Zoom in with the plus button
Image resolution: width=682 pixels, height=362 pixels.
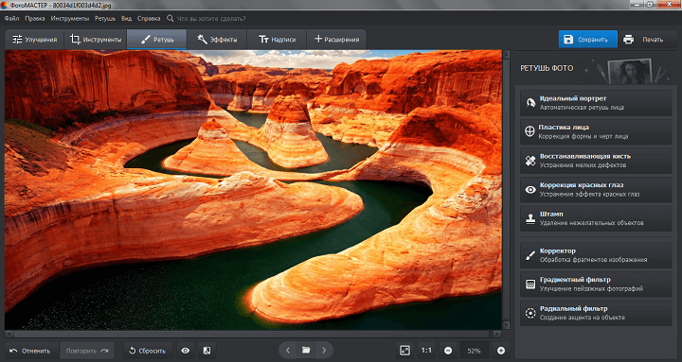click(x=501, y=351)
